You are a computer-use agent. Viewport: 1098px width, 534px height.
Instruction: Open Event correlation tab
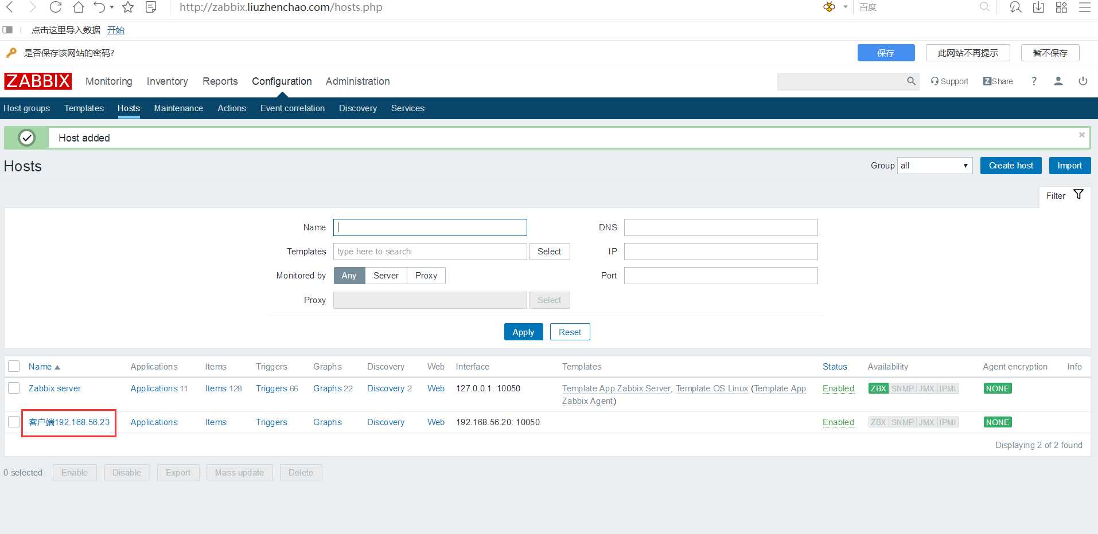(293, 108)
